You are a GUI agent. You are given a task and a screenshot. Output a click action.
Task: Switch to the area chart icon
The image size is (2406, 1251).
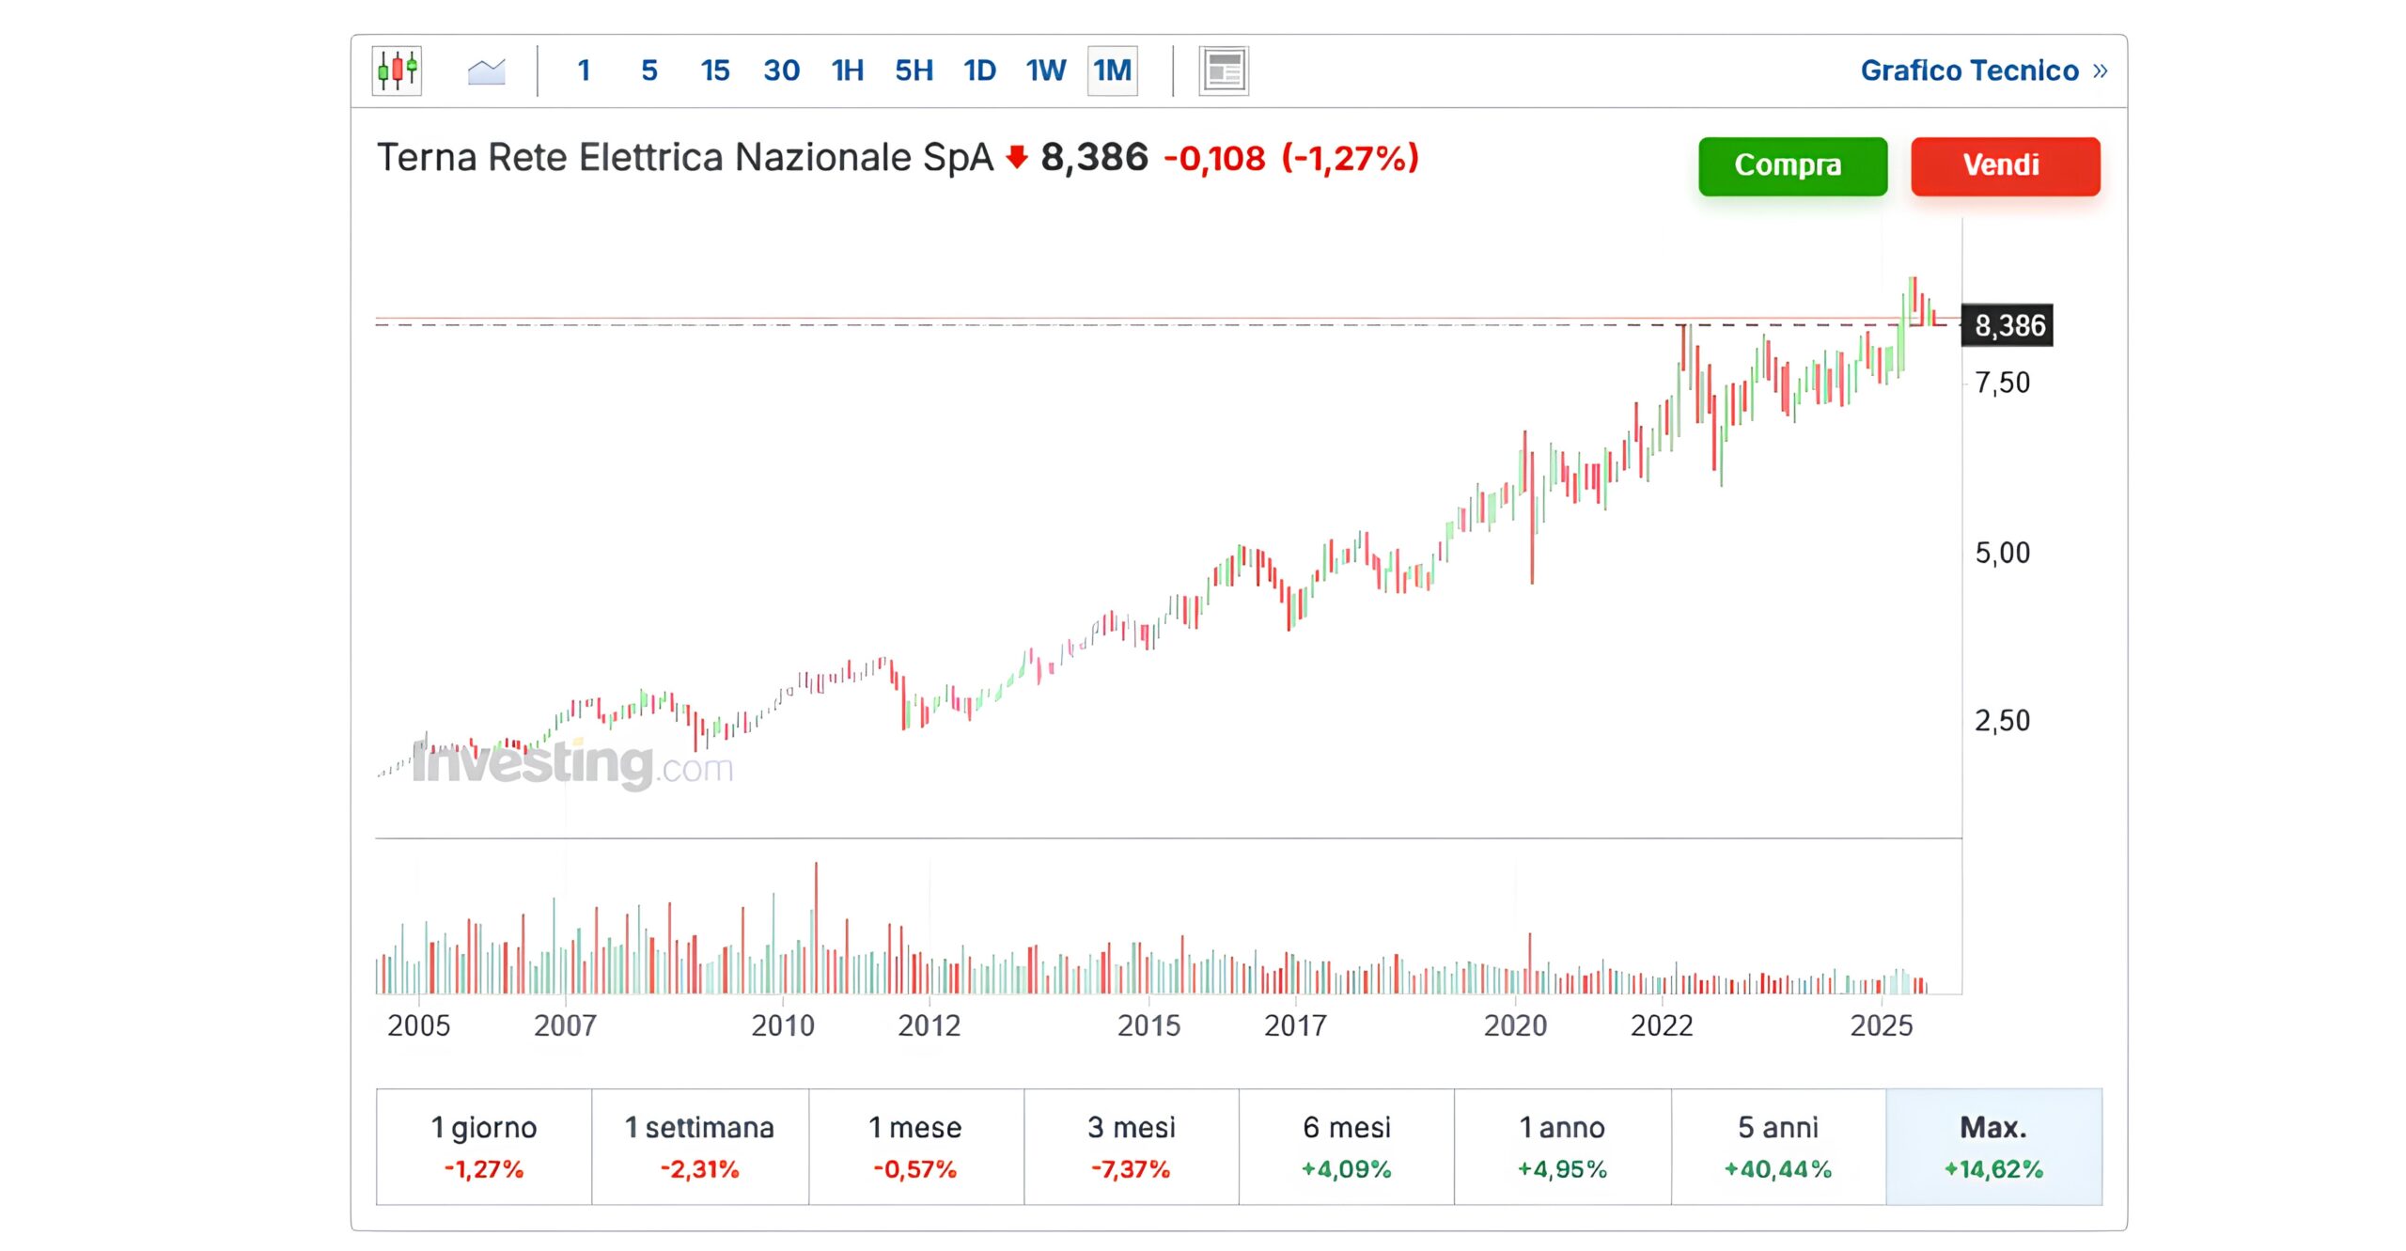tap(486, 70)
